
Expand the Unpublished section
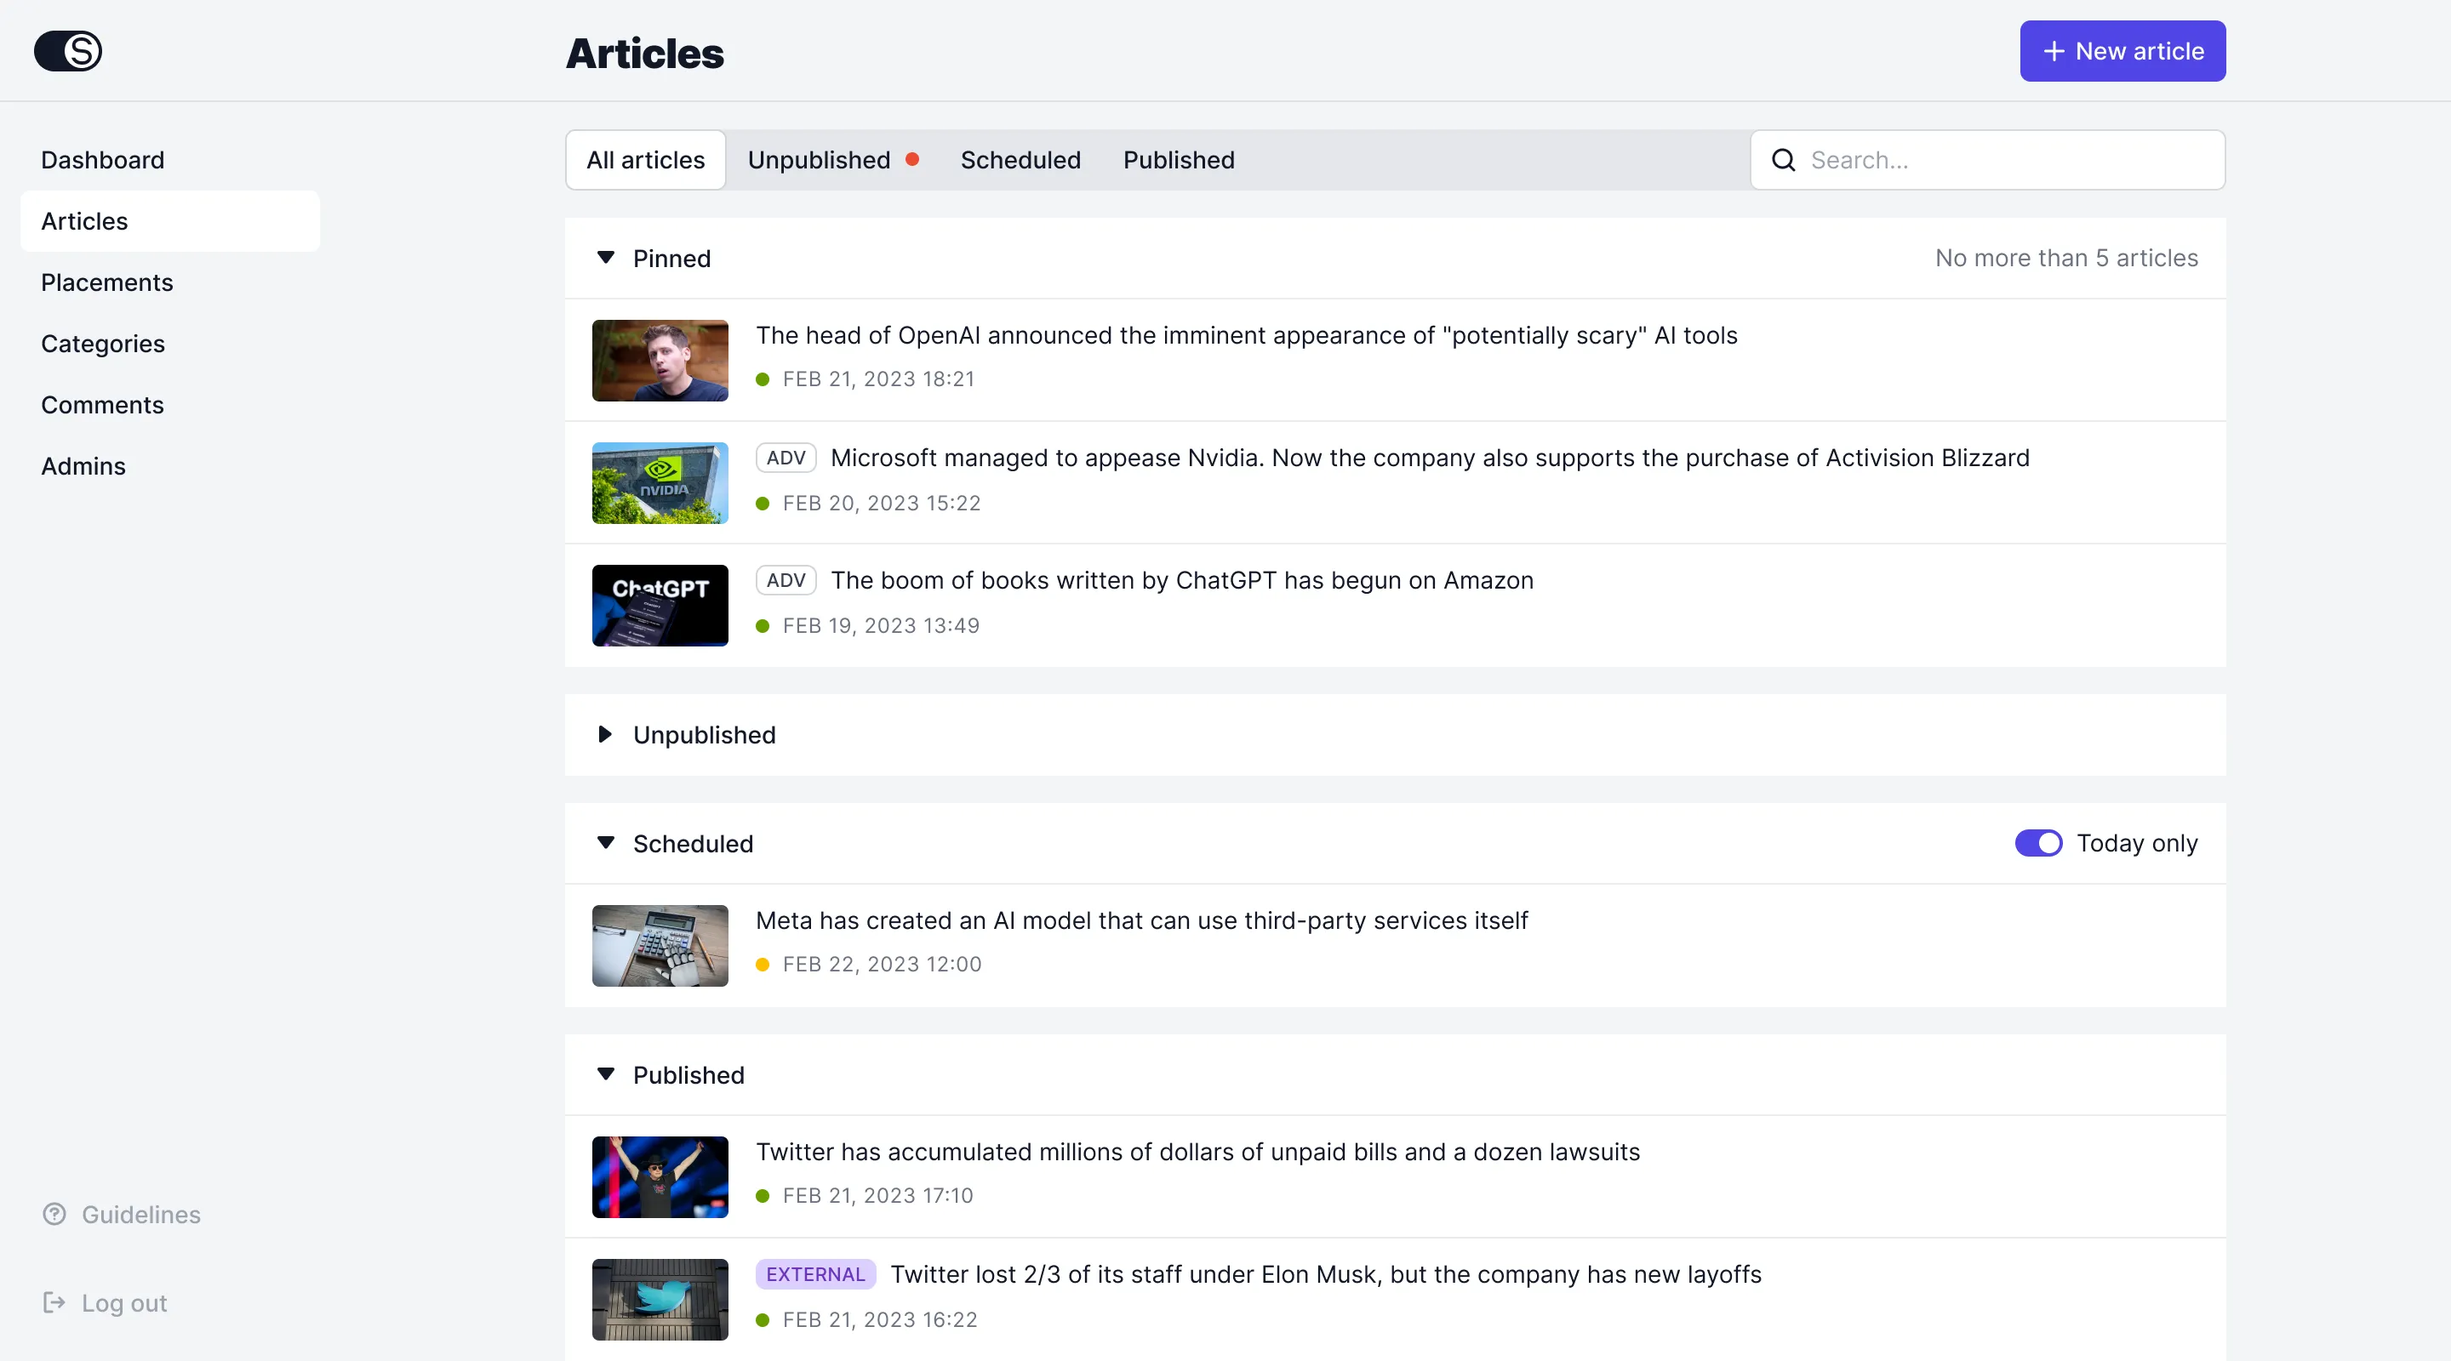point(605,734)
